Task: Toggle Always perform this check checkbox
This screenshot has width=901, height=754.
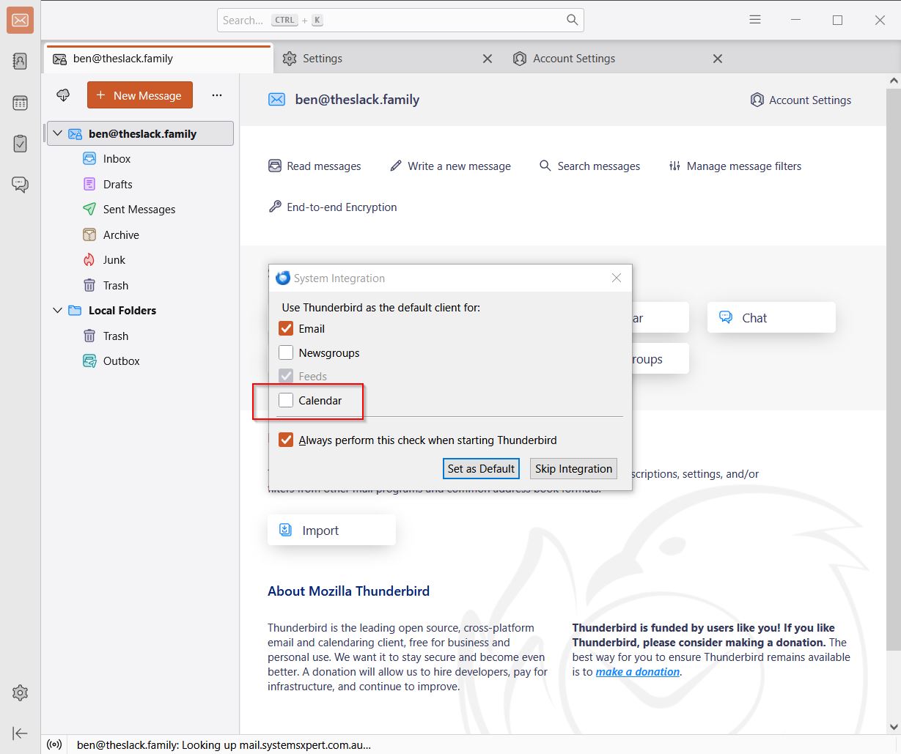Action: click(286, 440)
